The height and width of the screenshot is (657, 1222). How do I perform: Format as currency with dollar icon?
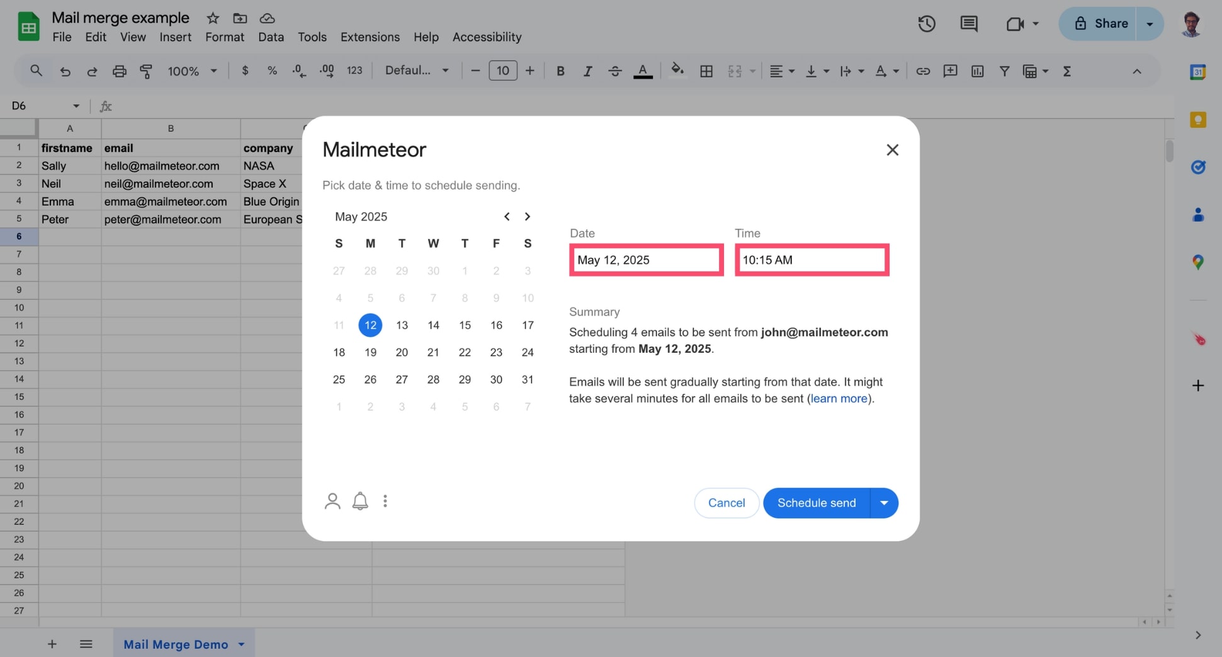pyautogui.click(x=245, y=71)
